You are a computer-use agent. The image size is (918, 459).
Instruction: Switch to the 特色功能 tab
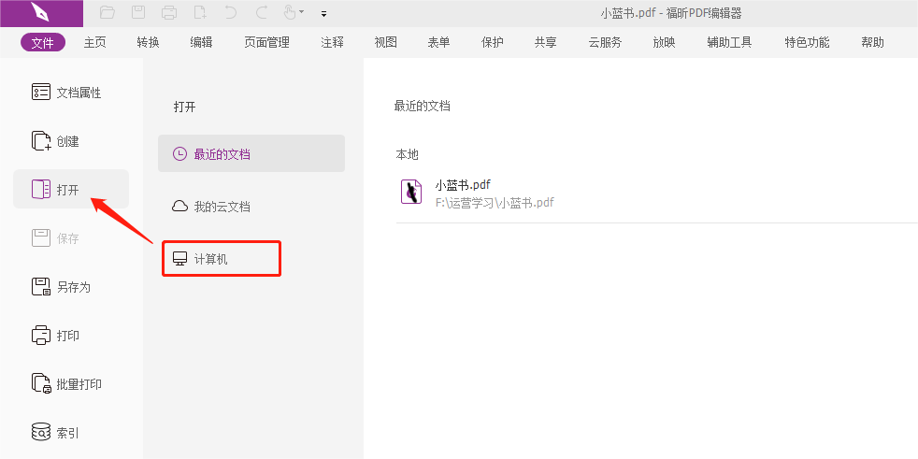coord(808,43)
